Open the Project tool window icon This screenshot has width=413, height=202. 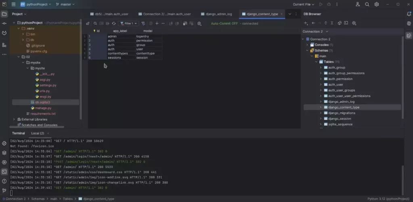[4, 14]
